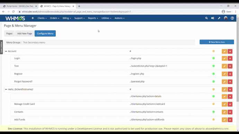This screenshot has height=134, width=239.
Task: Toggle status dot of Register row
Action: point(214,74)
